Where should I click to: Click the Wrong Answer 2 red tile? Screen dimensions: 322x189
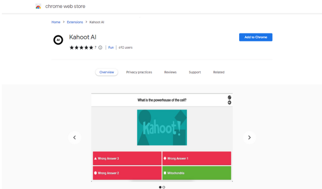127,173
